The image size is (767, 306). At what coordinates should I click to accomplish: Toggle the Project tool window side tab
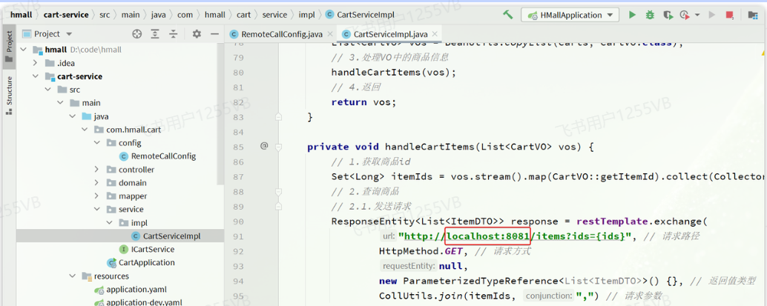pos(8,47)
